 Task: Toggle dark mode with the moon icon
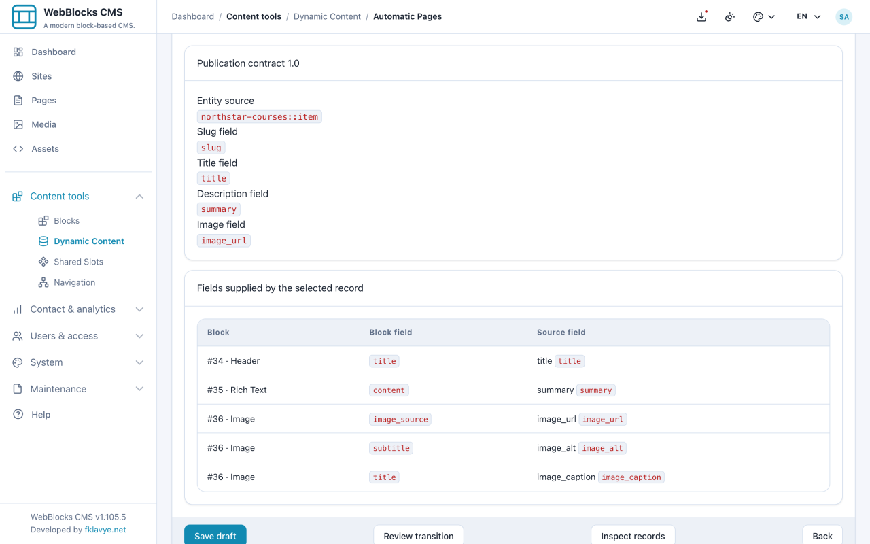pos(730,17)
